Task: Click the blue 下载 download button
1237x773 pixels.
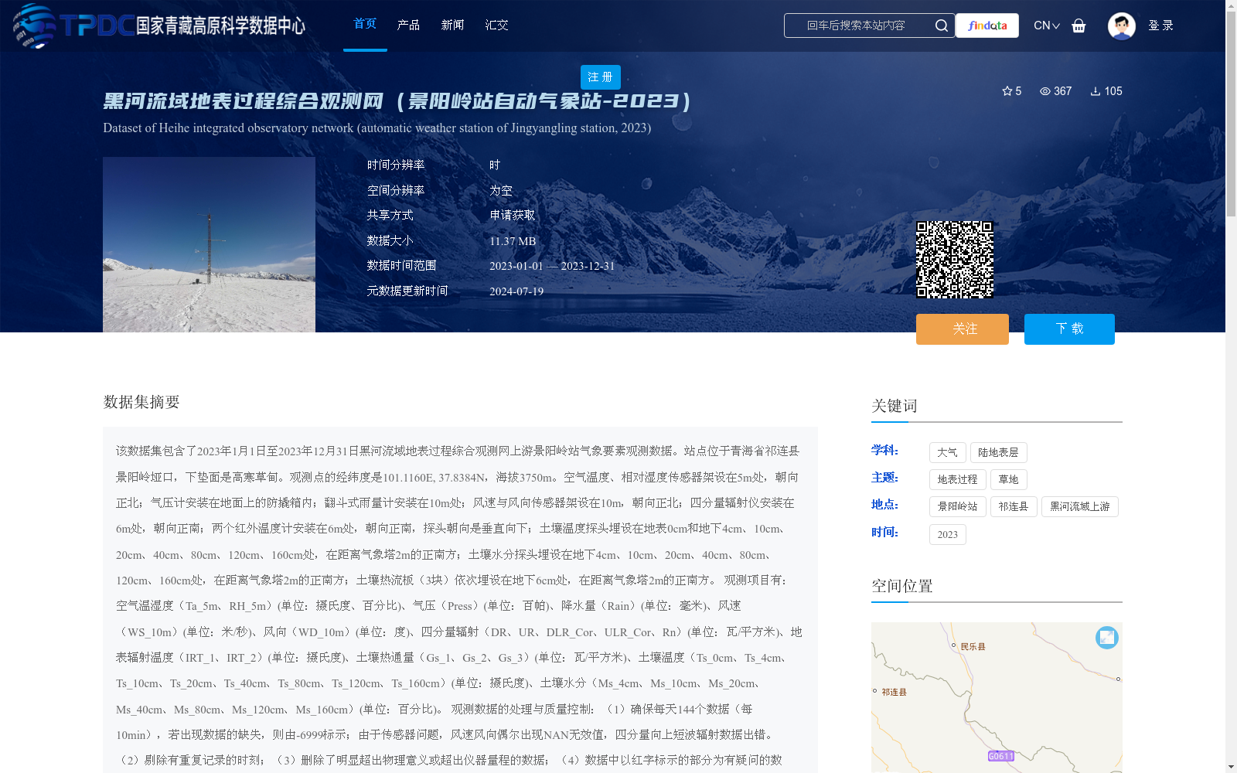Action: tap(1069, 329)
